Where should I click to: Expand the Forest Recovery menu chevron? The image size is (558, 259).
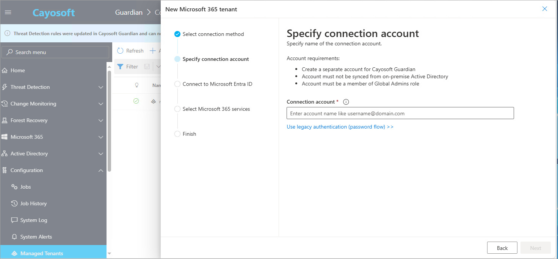coord(101,121)
